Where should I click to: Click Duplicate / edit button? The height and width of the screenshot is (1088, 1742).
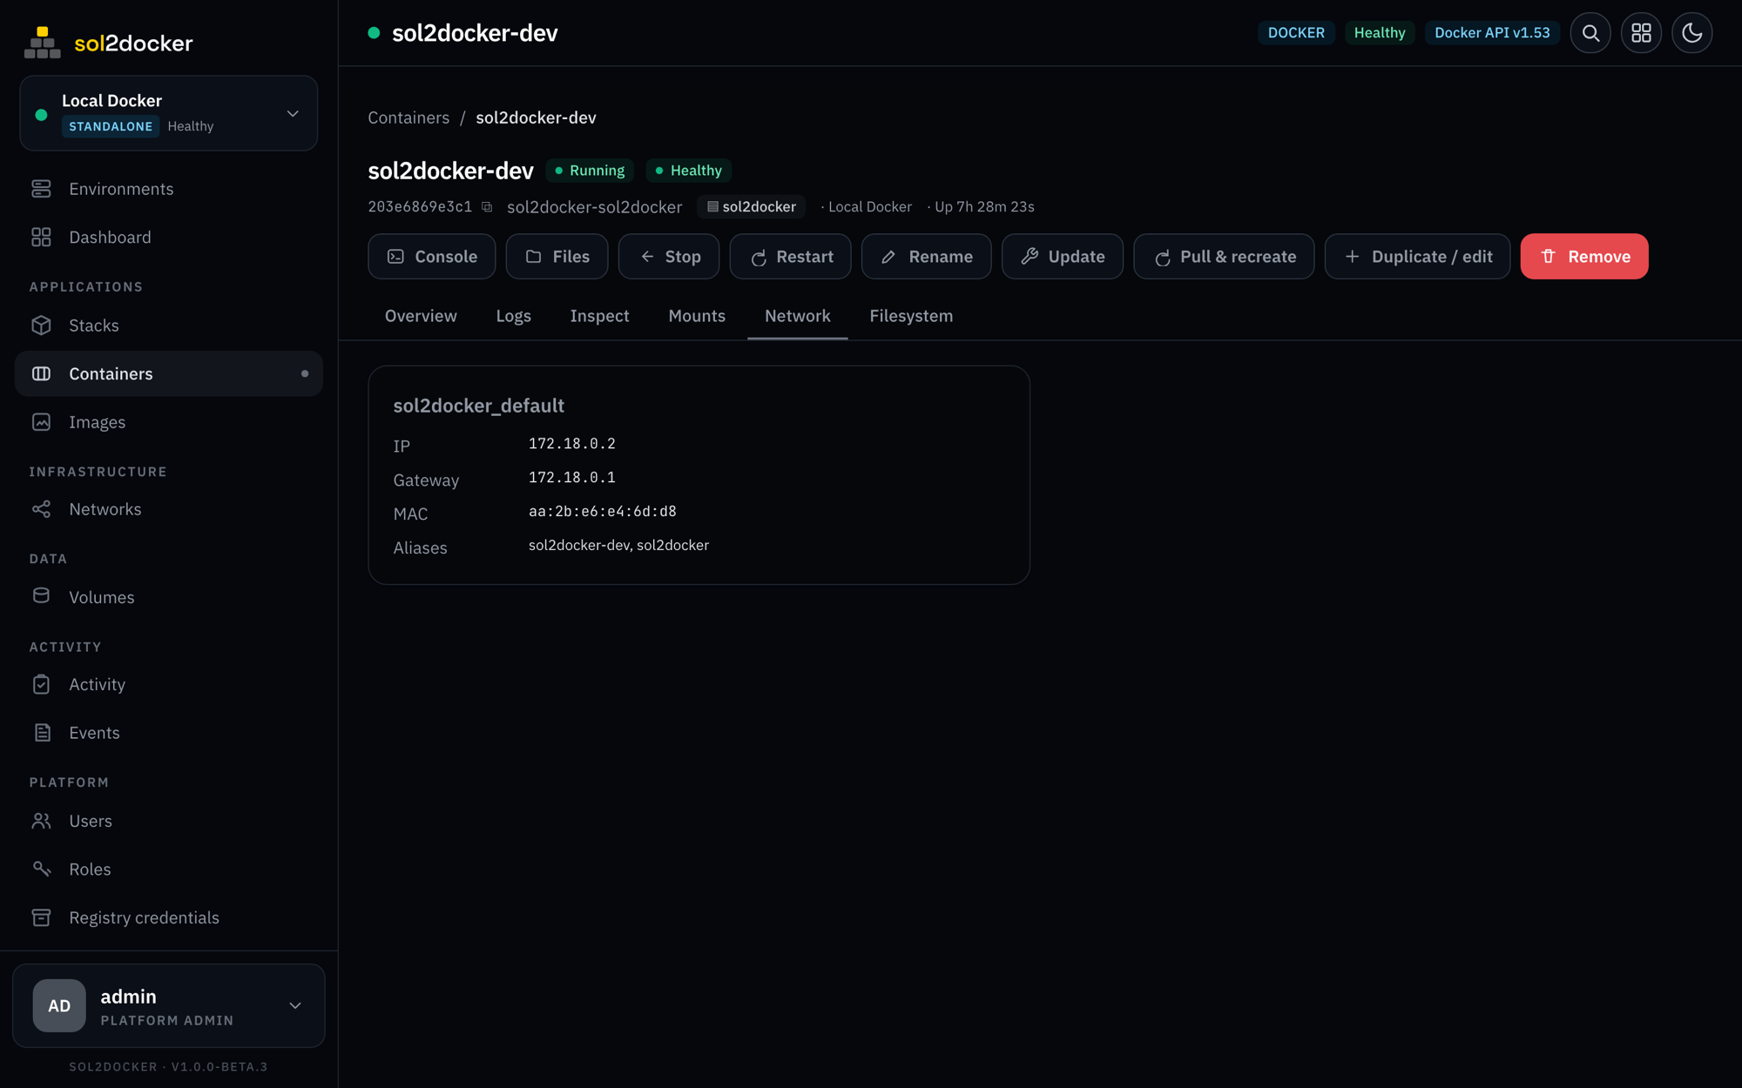pos(1417,256)
